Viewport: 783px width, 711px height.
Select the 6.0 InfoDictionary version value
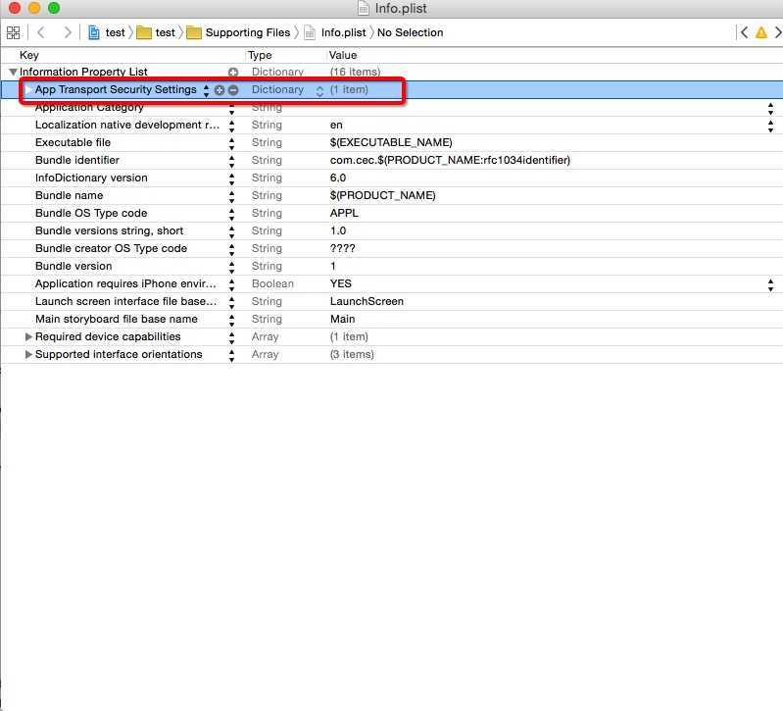point(338,178)
